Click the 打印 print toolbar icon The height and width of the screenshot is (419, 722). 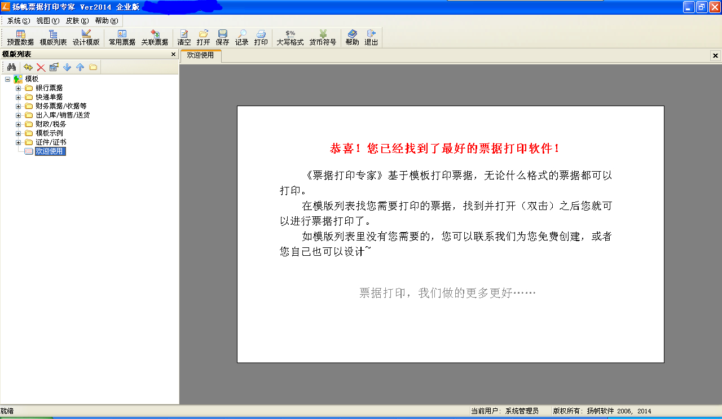click(261, 38)
